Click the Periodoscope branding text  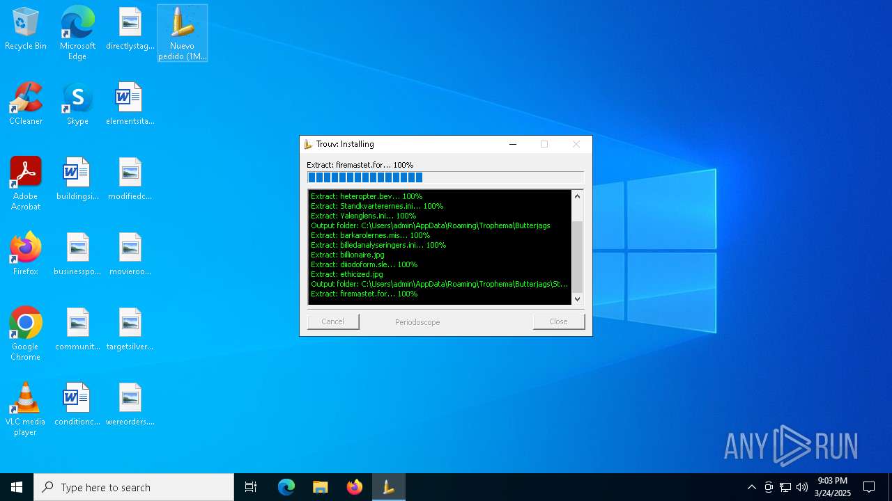coord(417,322)
